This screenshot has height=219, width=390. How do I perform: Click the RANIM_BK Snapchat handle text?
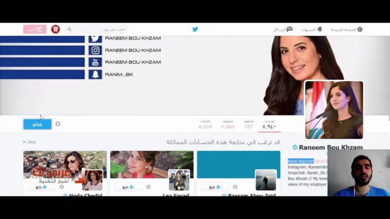(119, 75)
